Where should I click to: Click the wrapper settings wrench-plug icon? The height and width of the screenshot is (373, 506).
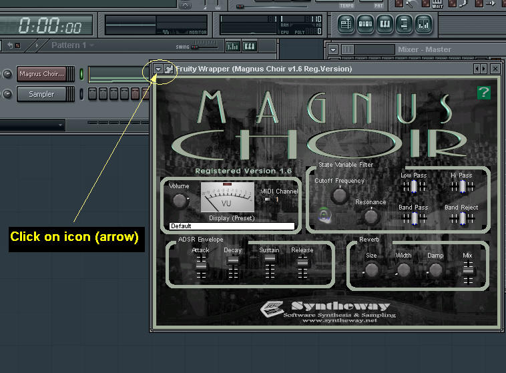click(x=168, y=69)
